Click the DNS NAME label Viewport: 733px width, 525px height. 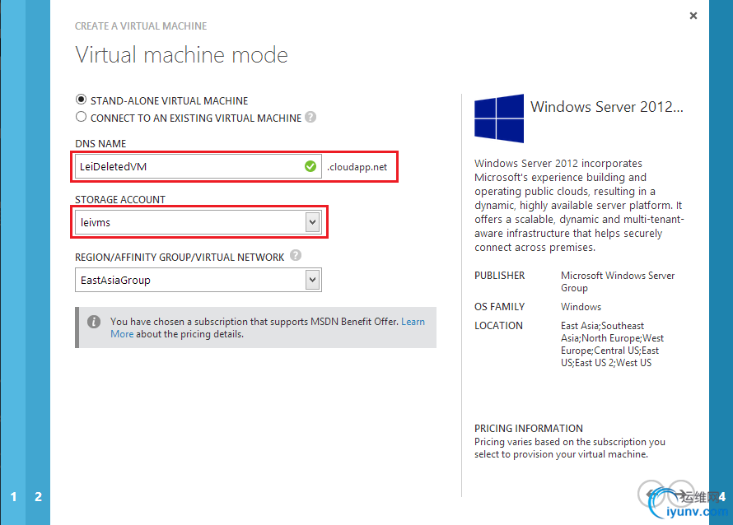100,143
